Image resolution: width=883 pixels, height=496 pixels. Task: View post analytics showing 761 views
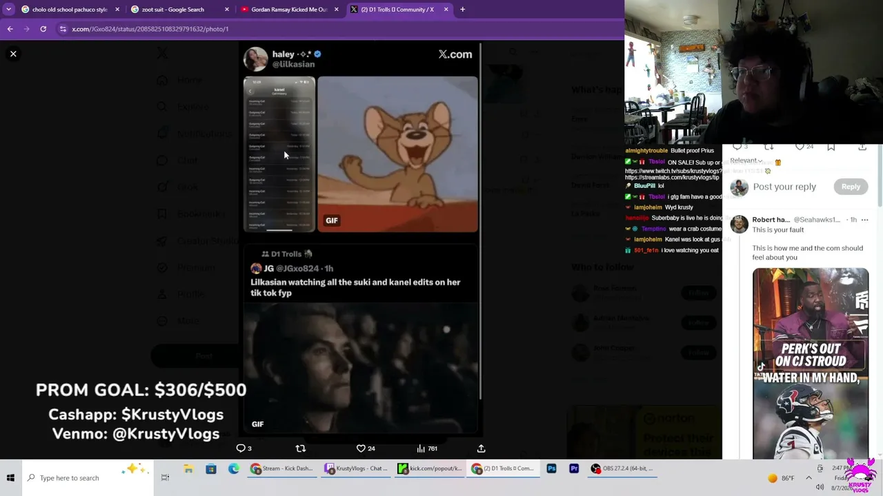coord(427,448)
